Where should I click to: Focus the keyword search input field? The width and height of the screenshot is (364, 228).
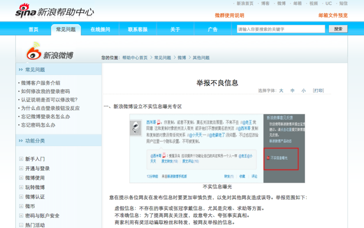click(281, 29)
